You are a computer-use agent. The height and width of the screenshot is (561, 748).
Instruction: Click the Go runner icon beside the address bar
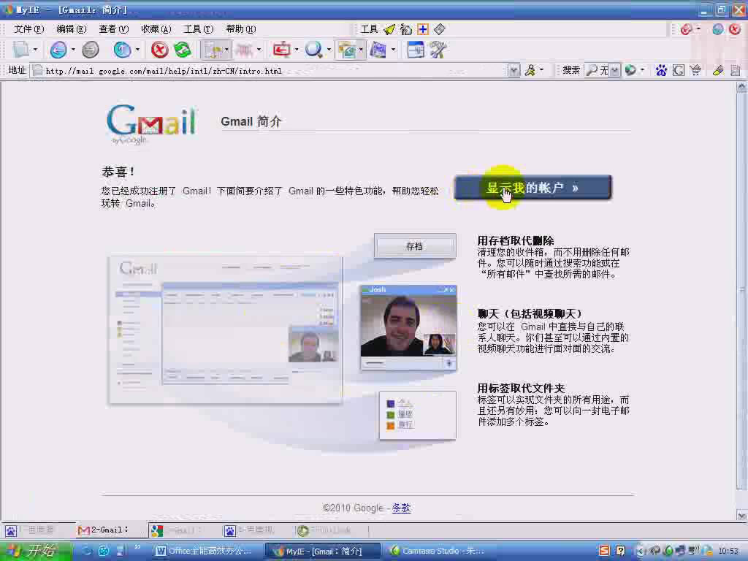530,71
